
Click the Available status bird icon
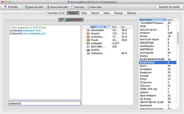5,7
